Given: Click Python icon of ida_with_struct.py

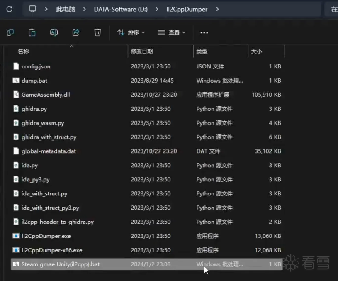Looking at the screenshot, I should click(x=16, y=193).
